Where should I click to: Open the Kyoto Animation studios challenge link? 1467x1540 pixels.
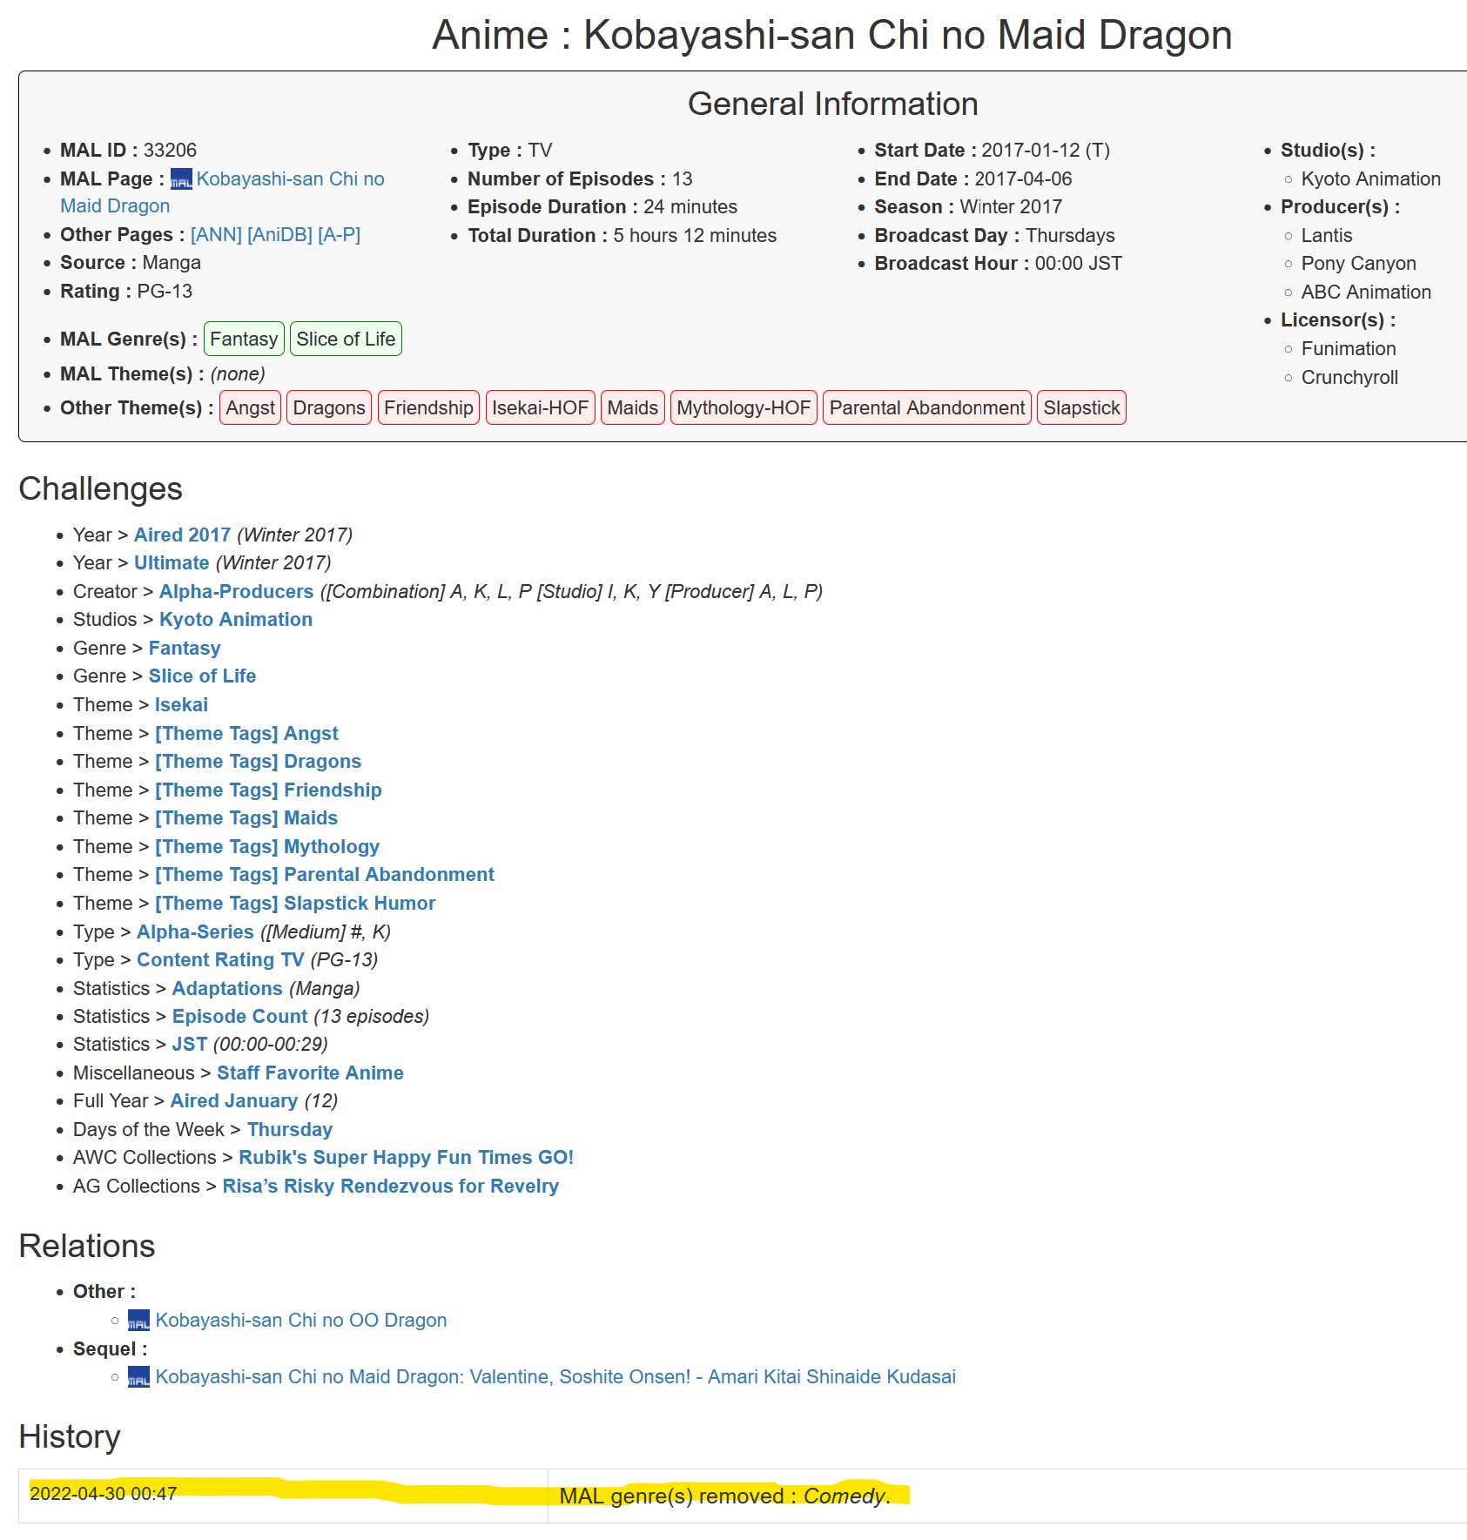[x=235, y=620]
